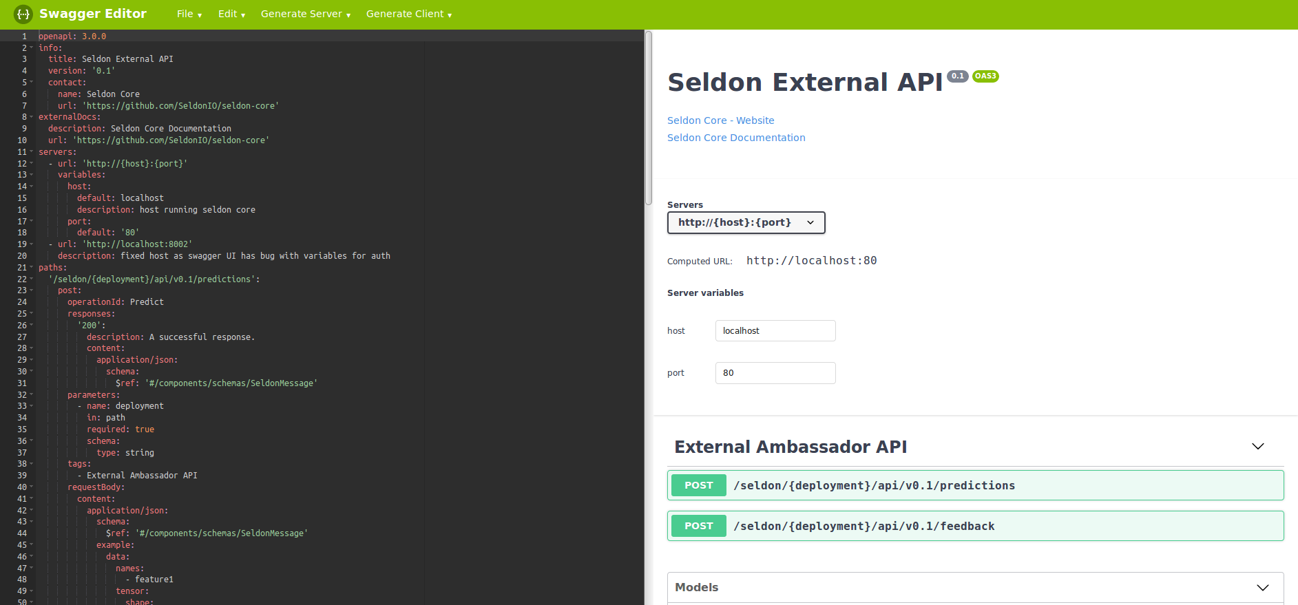This screenshot has width=1298, height=605.
Task: Click the port variable input field
Action: tap(775, 373)
